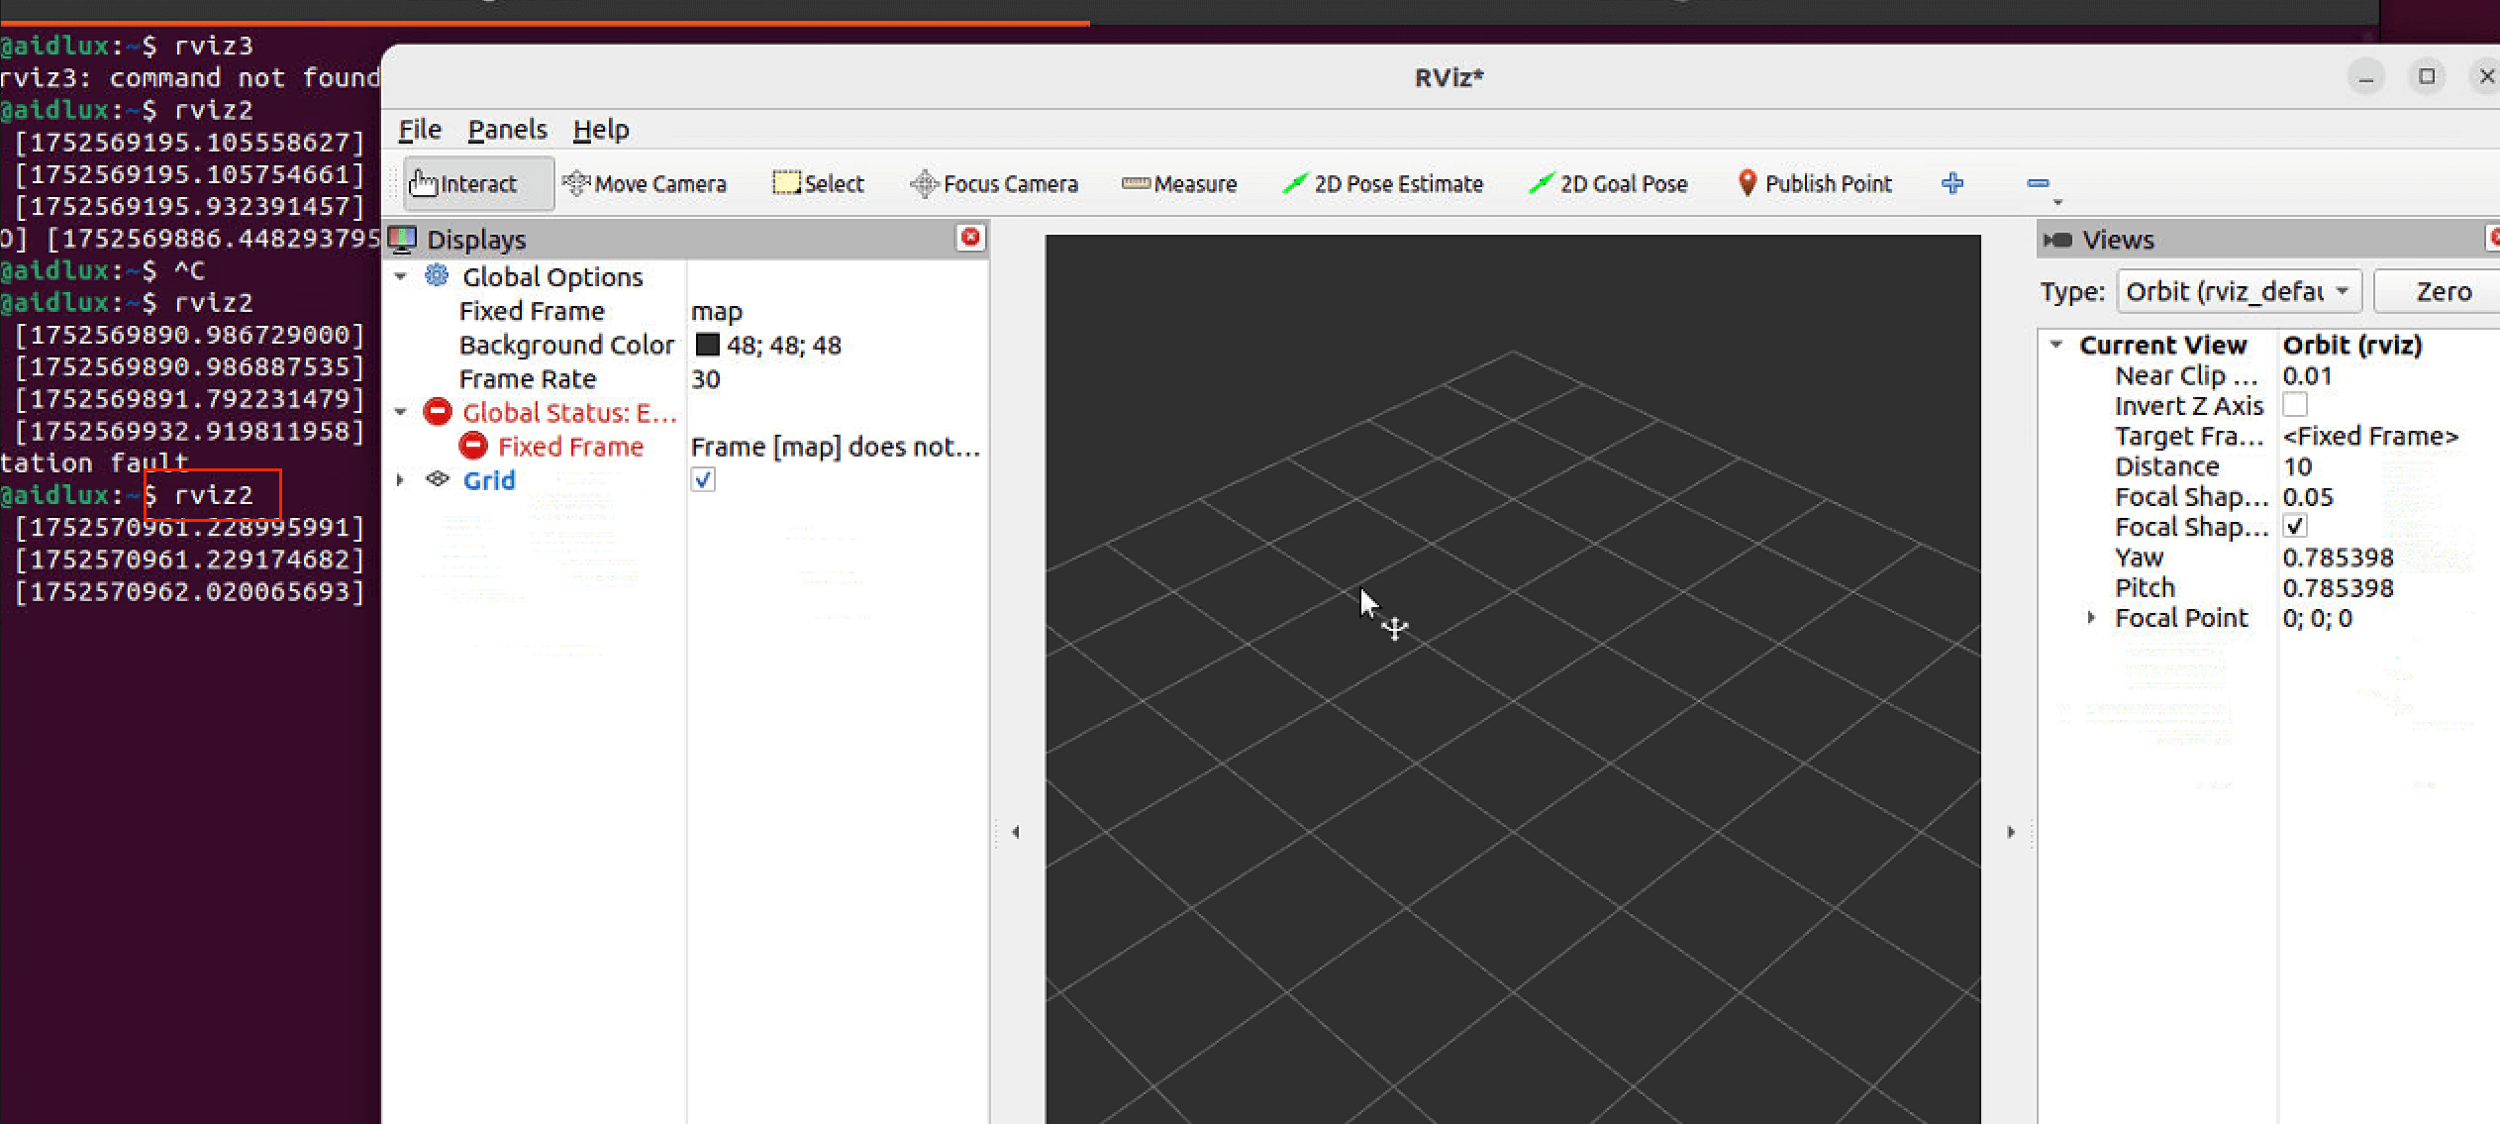Expand the Grid display item
Screen dimensions: 2500x1124
(400, 480)
